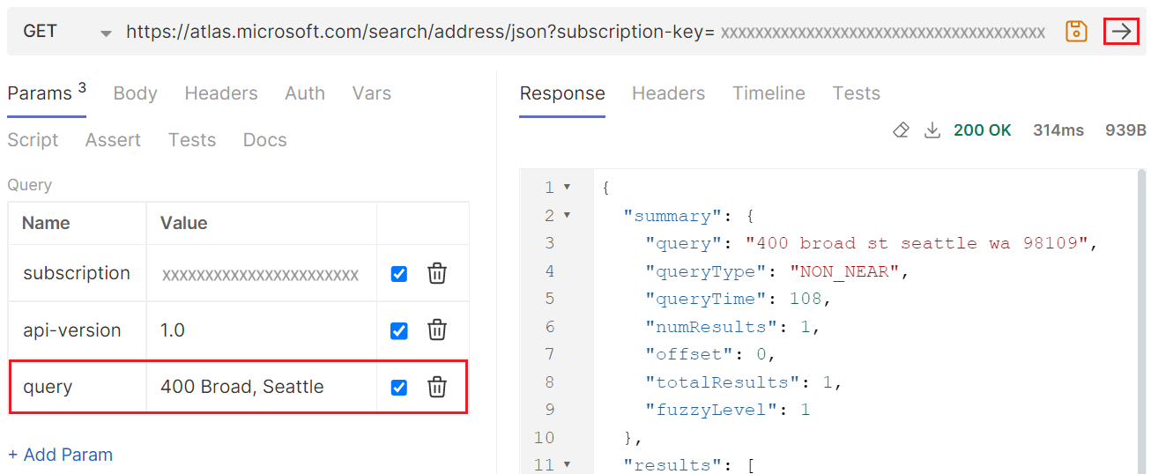Image resolution: width=1151 pixels, height=474 pixels.
Task: Delete the subscription param row
Action: pos(437,274)
